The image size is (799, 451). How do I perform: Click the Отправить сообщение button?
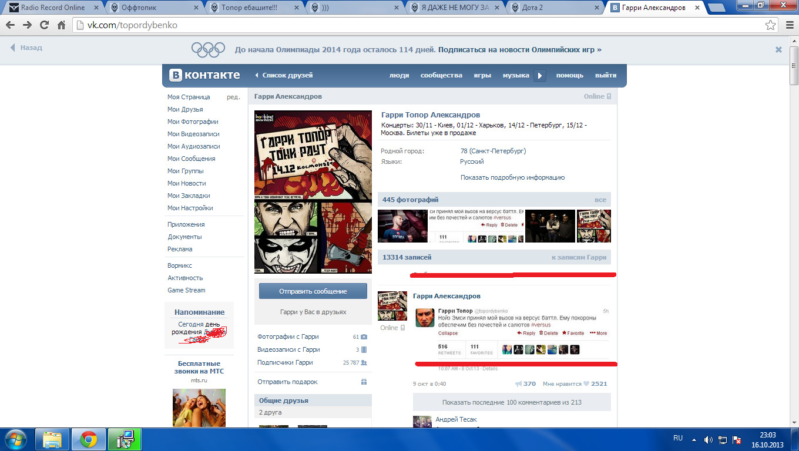pyautogui.click(x=313, y=291)
